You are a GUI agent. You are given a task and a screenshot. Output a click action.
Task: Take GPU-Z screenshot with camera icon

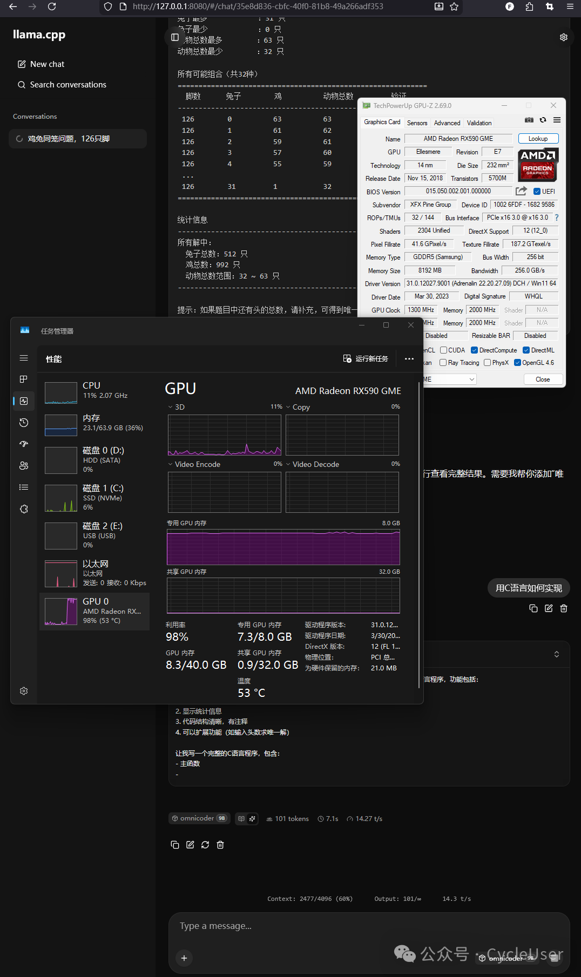[x=529, y=120]
